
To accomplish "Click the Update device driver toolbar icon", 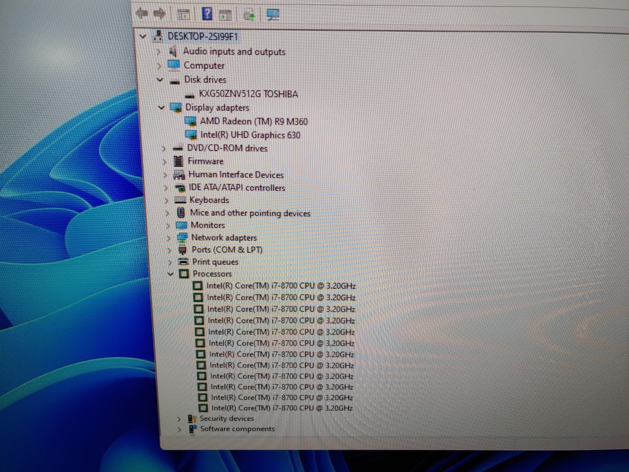I will (x=249, y=15).
